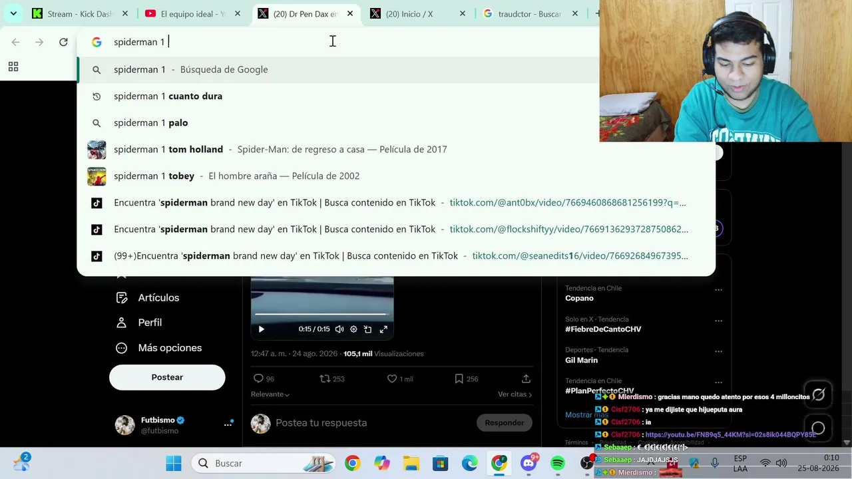Select the 'spiderman 1 tobey' suggestion
This screenshot has height=479, width=852.
point(396,176)
